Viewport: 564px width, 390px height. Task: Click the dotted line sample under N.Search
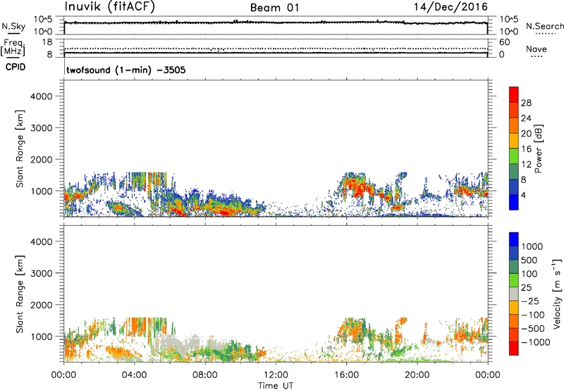(x=545, y=34)
